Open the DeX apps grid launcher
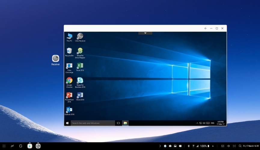The height and width of the screenshot is (150, 260). 4,146
